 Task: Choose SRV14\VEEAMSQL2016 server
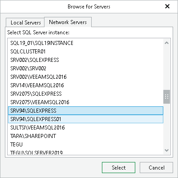(85, 85)
